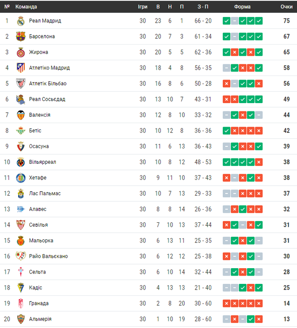Open the Райо Вальєкано team link
The height and width of the screenshot is (328, 297).
[x=48, y=256]
